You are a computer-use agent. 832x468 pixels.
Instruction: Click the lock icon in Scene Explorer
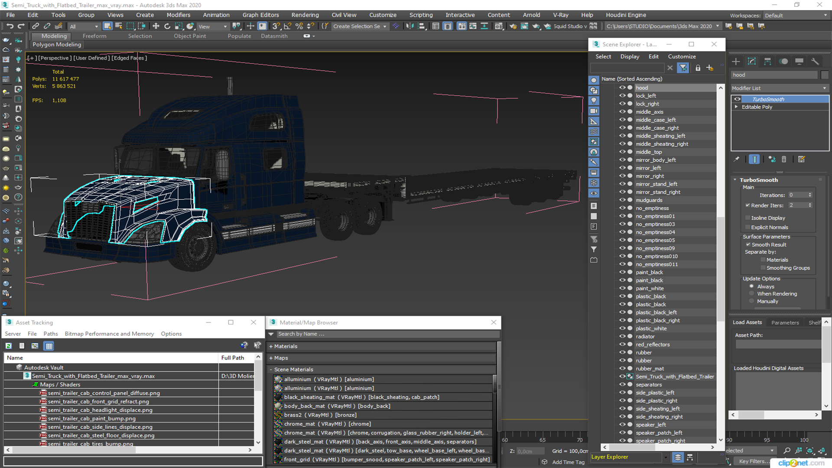698,68
